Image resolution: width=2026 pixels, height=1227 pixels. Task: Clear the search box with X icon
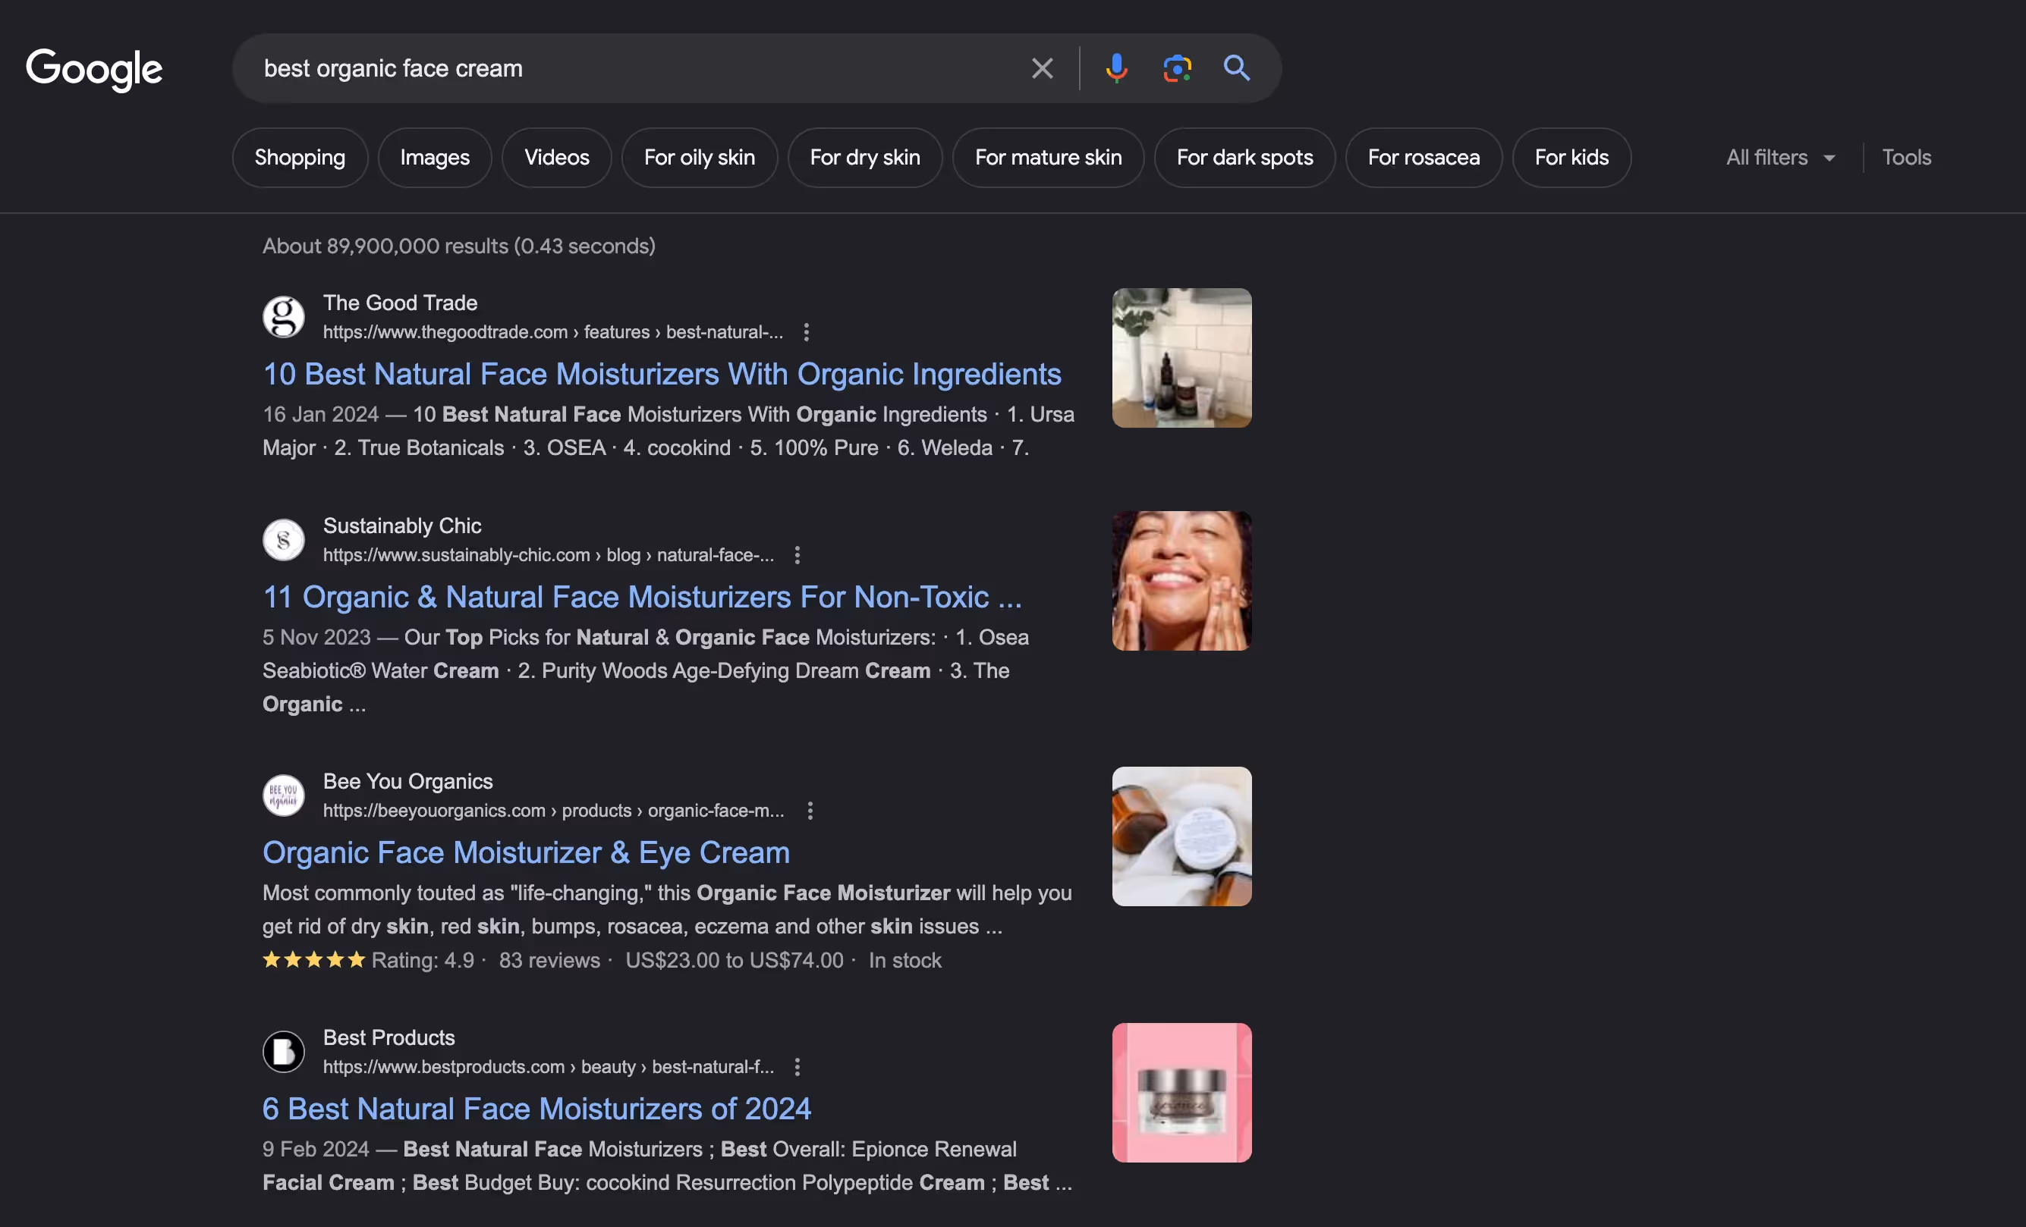(1042, 68)
